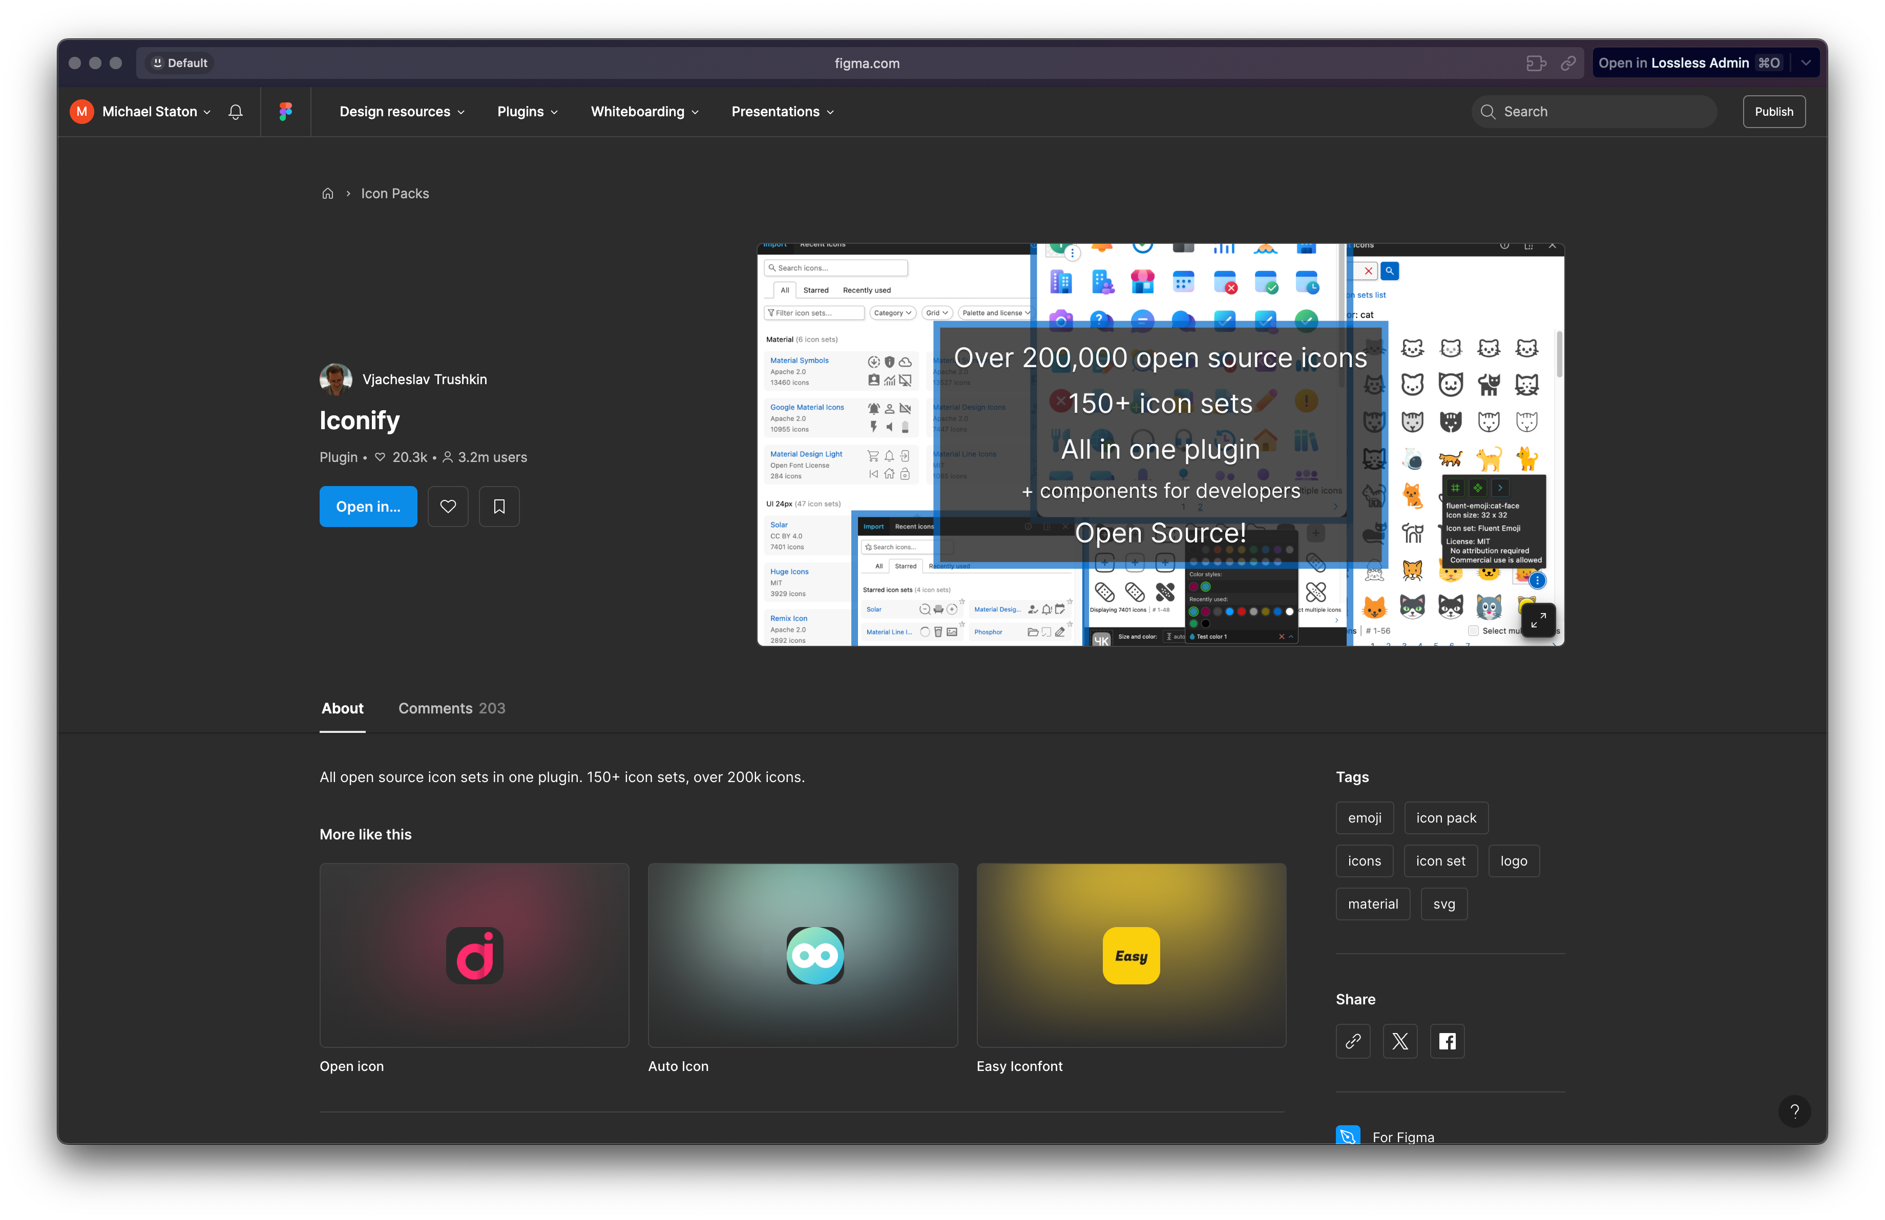The image size is (1885, 1220).
Task: Open the Design resources dropdown
Action: point(402,112)
